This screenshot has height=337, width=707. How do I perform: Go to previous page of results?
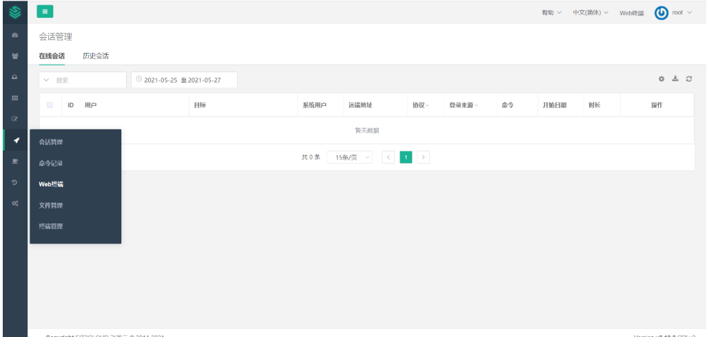coord(388,157)
